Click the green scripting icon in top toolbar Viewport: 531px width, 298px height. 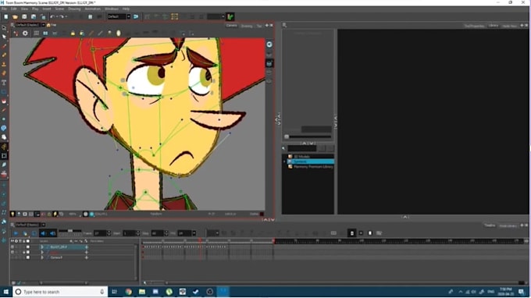pyautogui.click(x=230, y=16)
